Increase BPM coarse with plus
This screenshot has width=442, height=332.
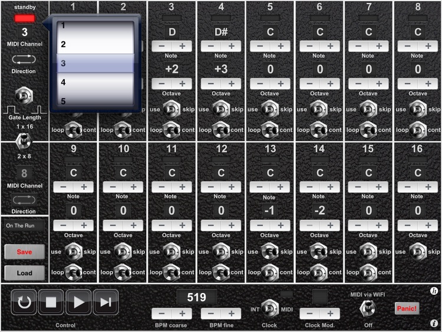pos(182,313)
